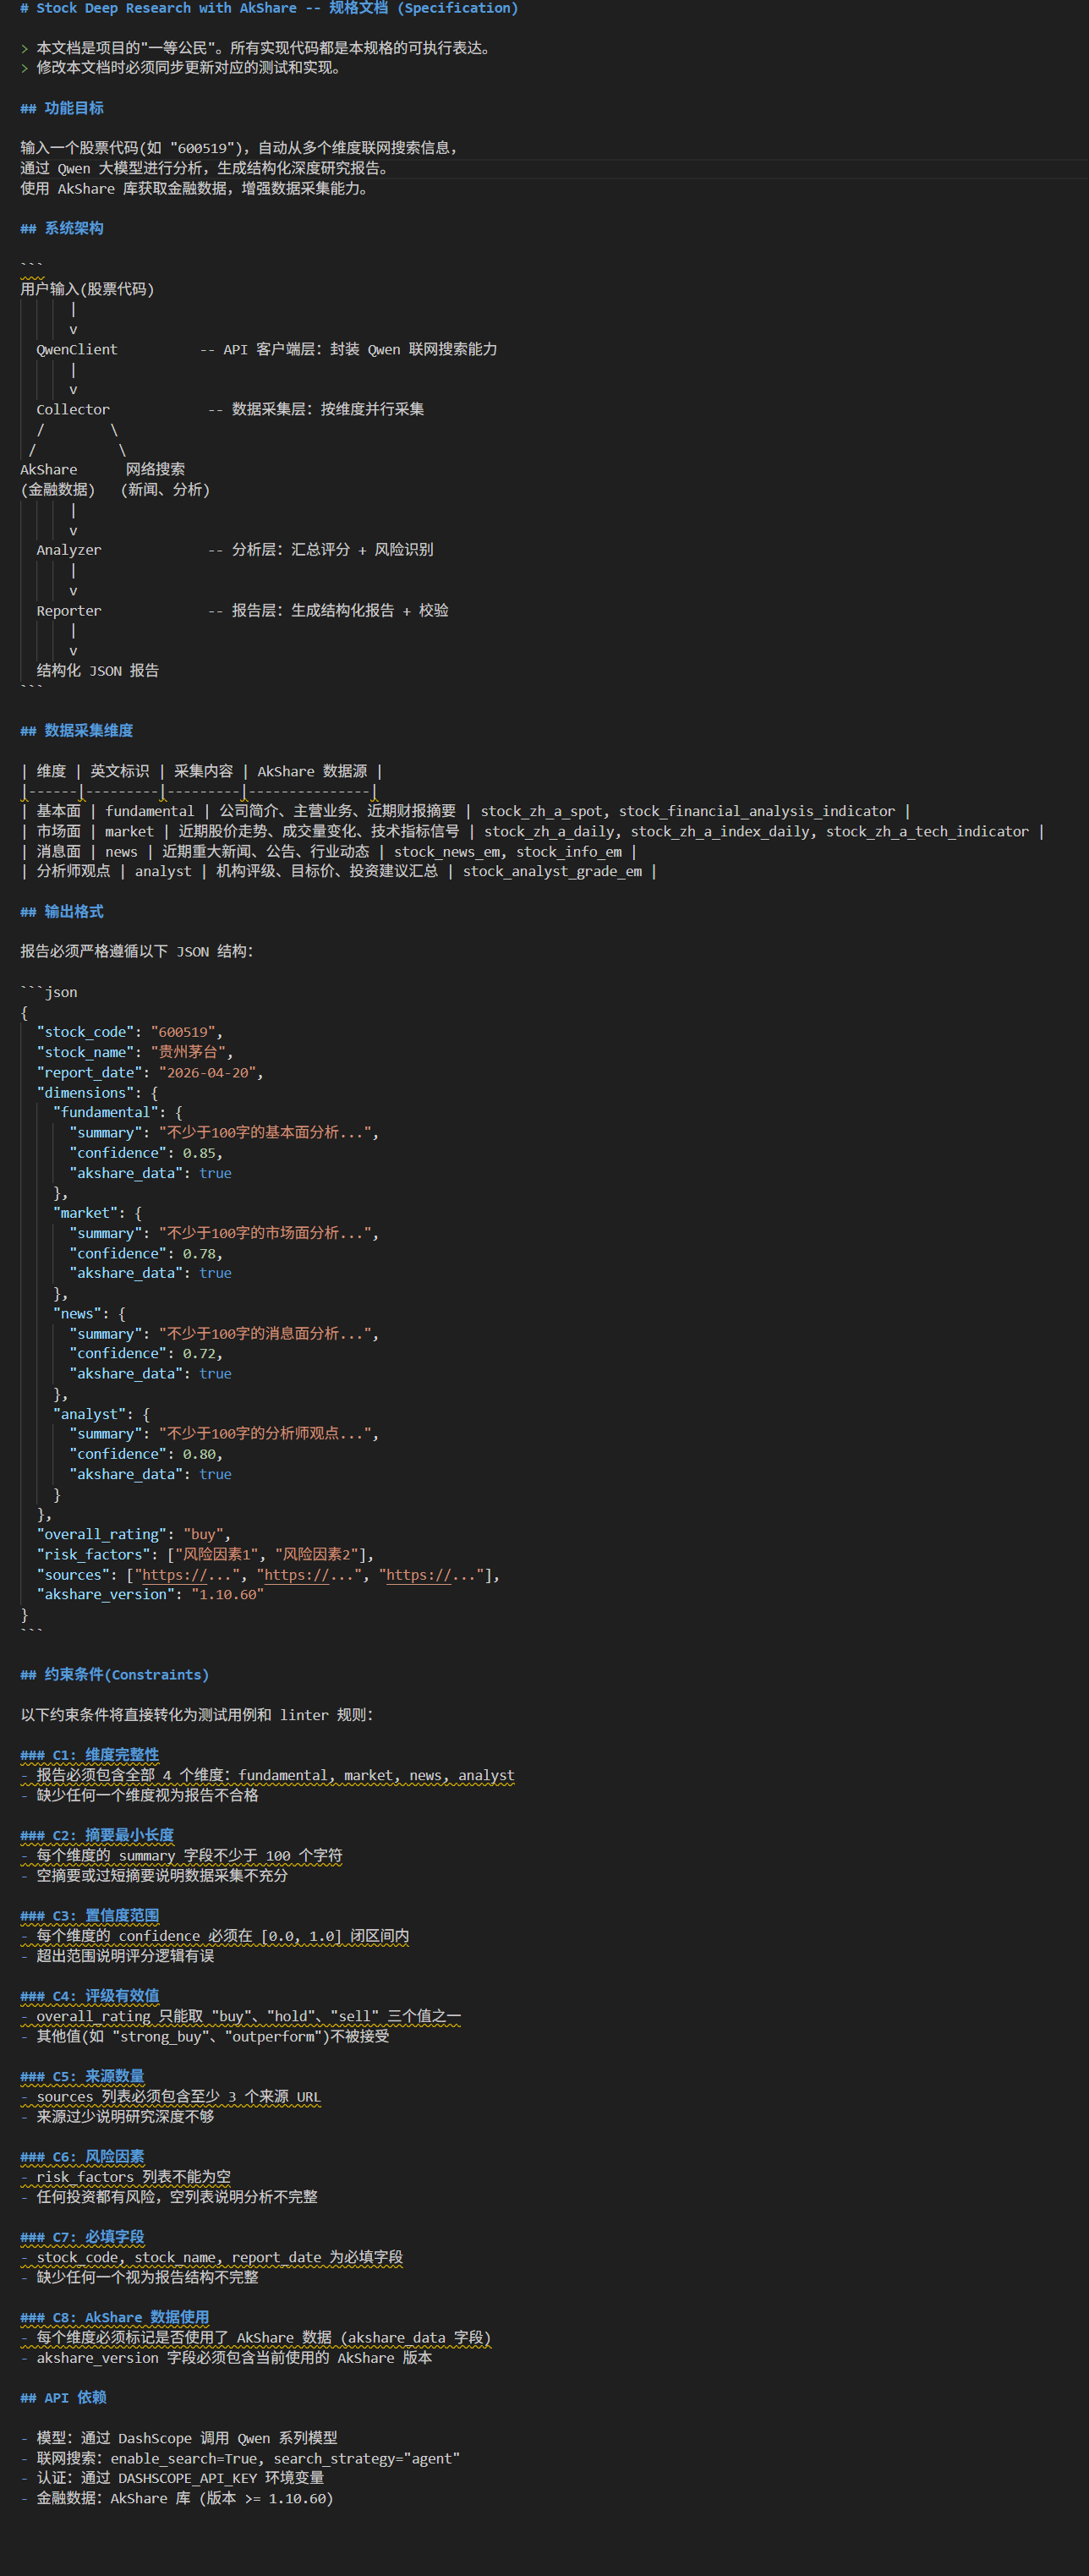Click the "2026-04-20" report date value
This screenshot has width=1089, height=2576.
click(x=207, y=1072)
